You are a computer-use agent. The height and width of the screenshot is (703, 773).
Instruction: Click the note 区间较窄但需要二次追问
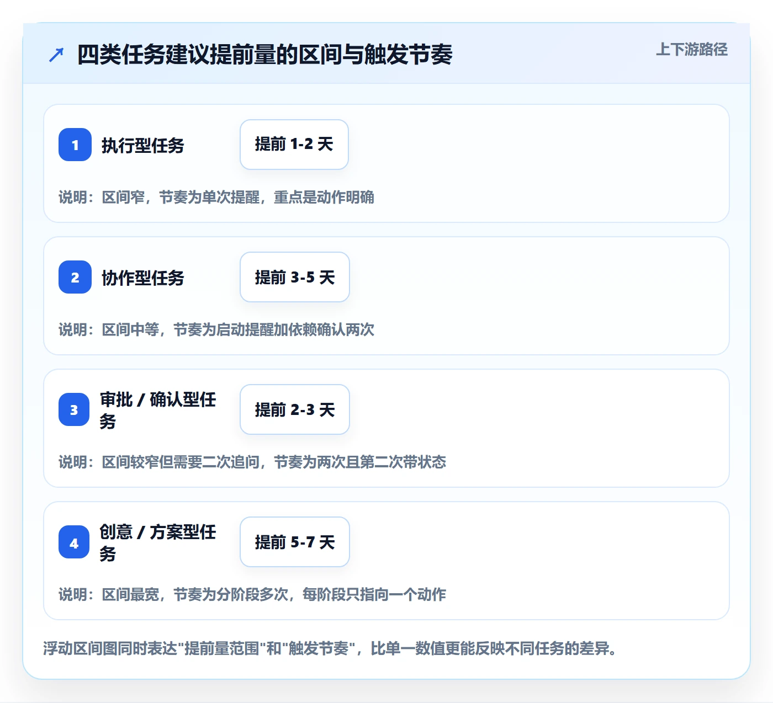pyautogui.click(x=181, y=462)
